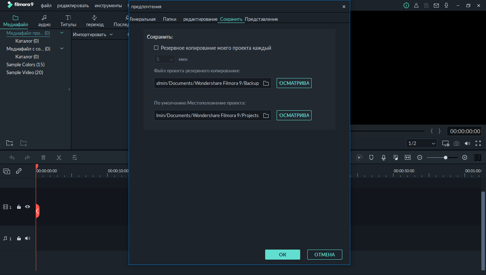Enable the automatic project backup checkbox
The height and width of the screenshot is (275, 486).
(x=156, y=48)
